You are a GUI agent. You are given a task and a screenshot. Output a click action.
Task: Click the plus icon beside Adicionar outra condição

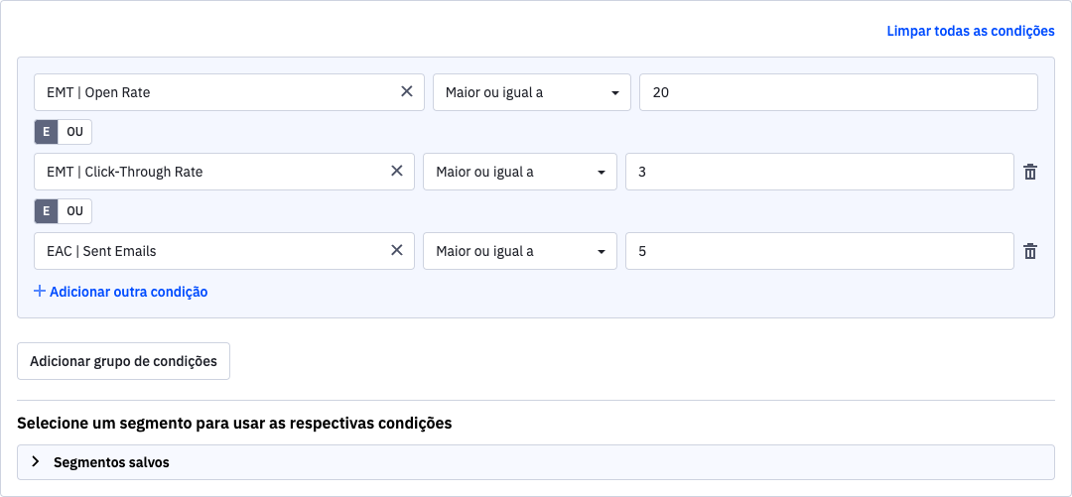(x=39, y=292)
